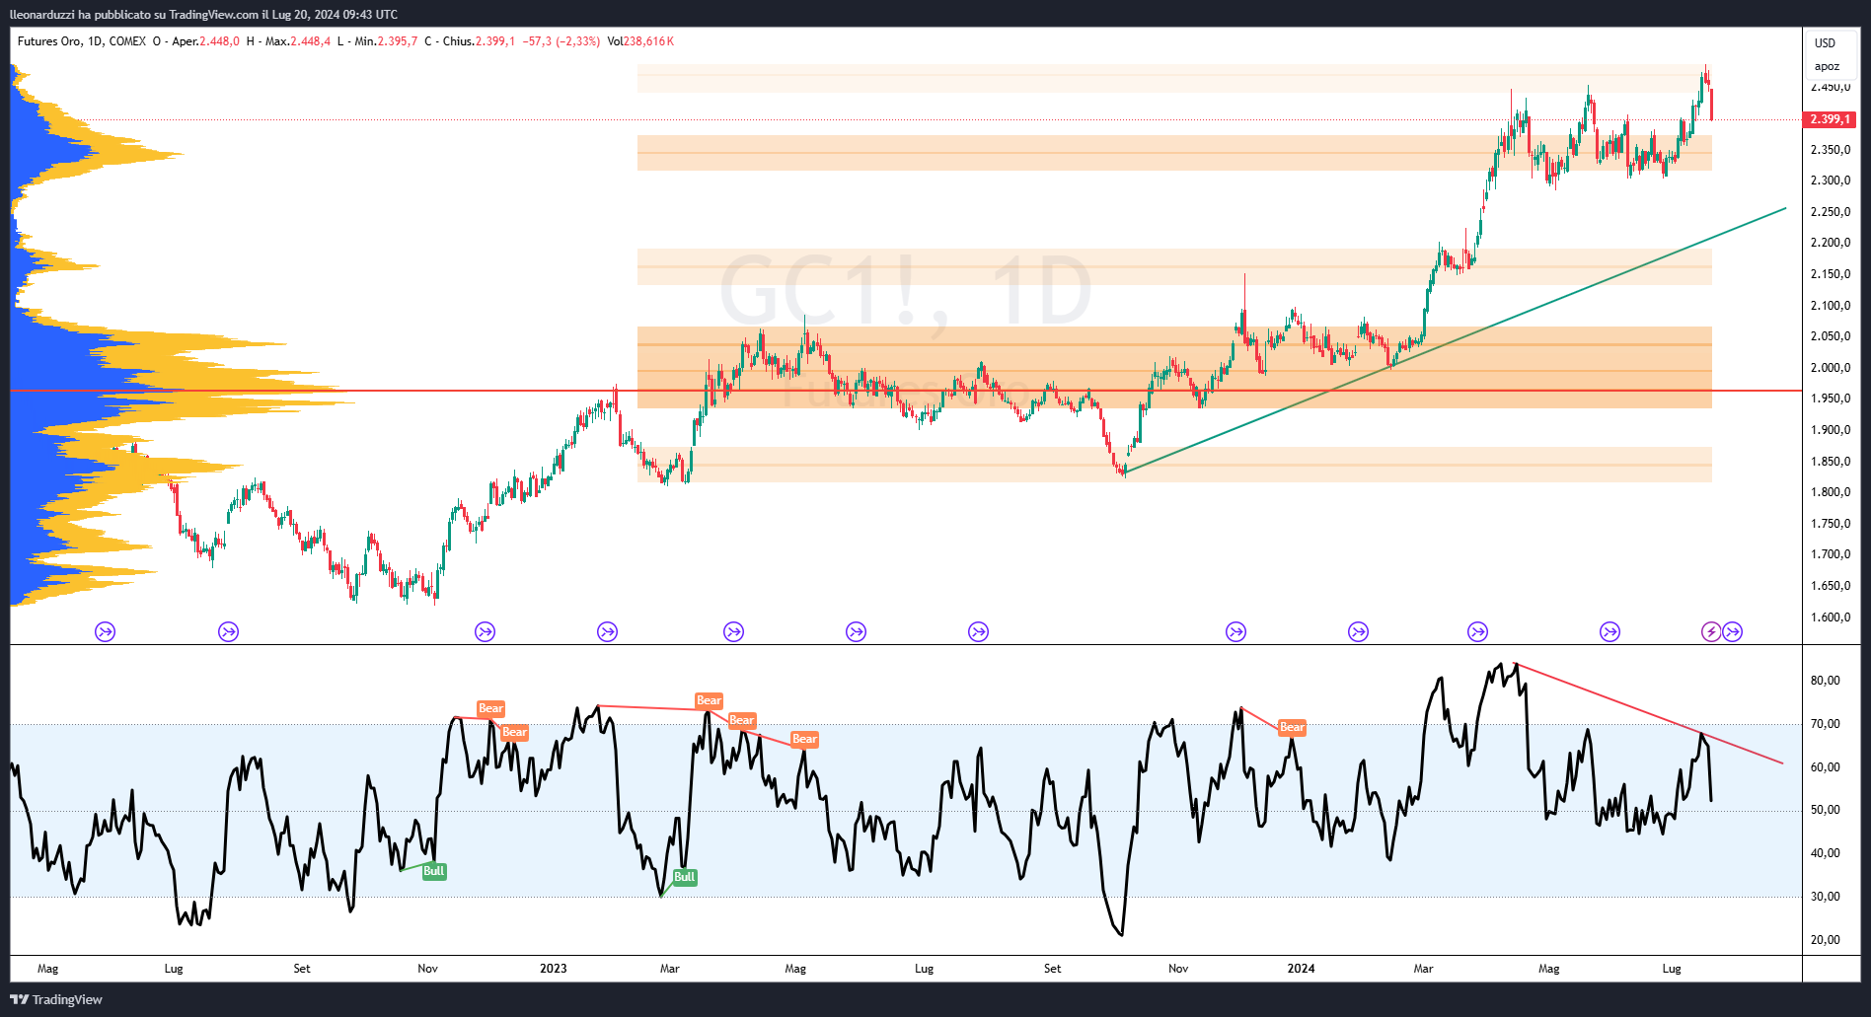1871x1017 pixels.
Task: Select the Bear label near December 2023
Action: coord(1292,727)
